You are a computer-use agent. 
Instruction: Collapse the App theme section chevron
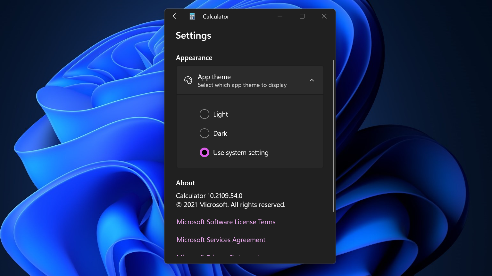pos(312,80)
